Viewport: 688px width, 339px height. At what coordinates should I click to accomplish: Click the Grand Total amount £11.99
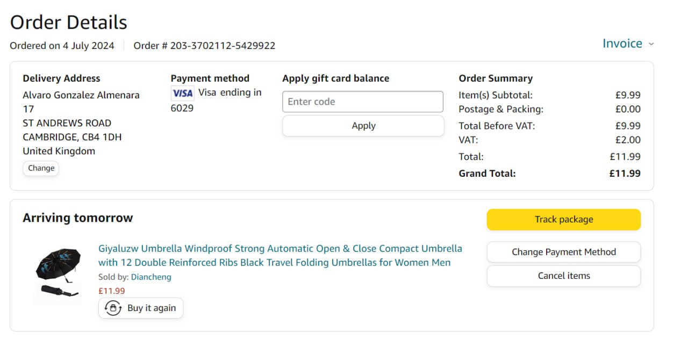click(625, 174)
